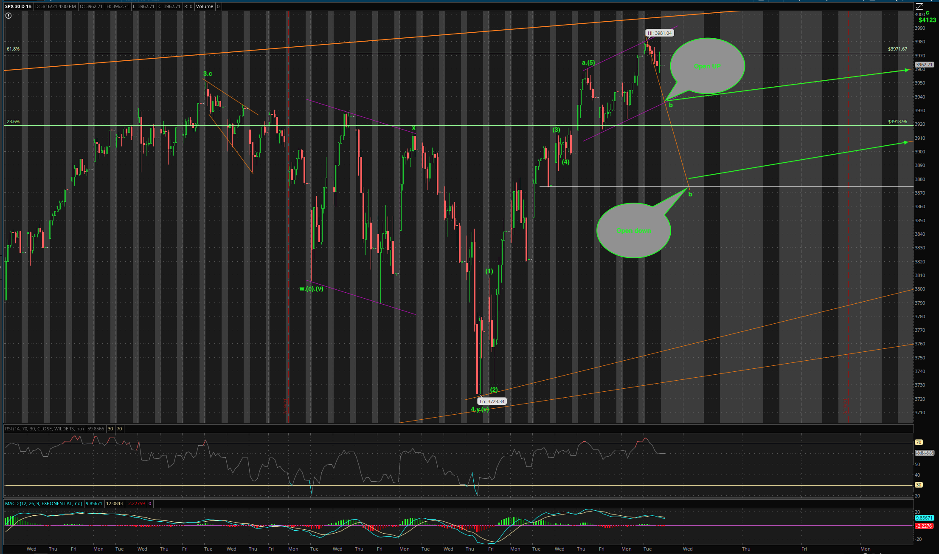Open the RSI study header settings
The width and height of the screenshot is (939, 554).
pos(44,429)
